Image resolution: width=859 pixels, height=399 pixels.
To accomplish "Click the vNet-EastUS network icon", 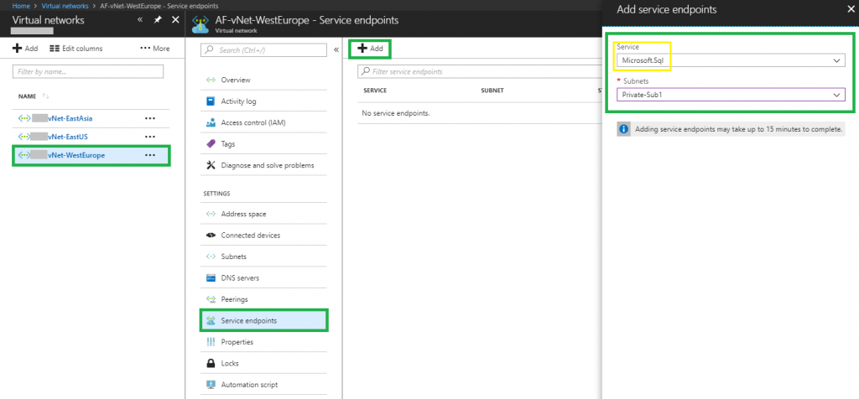I will (24, 137).
